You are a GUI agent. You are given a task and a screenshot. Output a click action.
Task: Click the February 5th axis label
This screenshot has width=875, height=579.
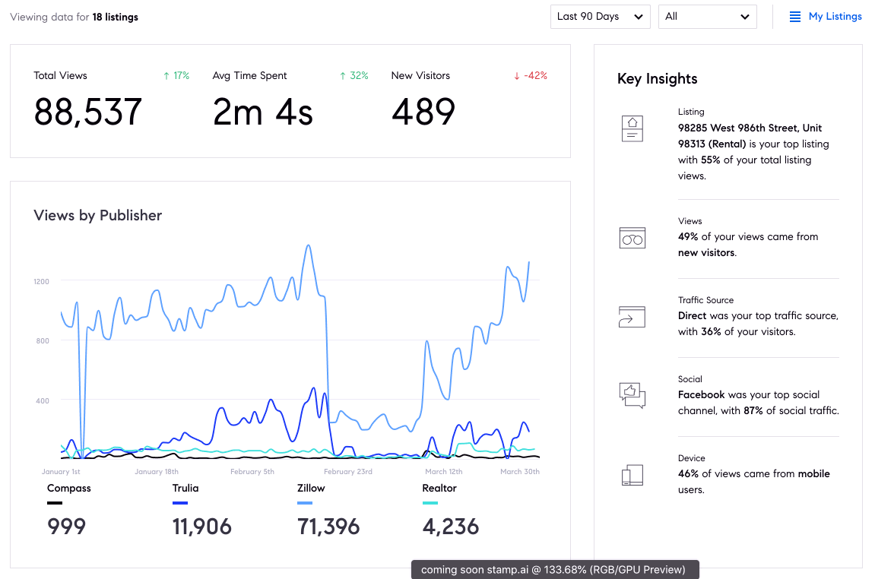click(x=252, y=472)
